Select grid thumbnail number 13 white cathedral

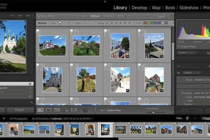coord(52,80)
